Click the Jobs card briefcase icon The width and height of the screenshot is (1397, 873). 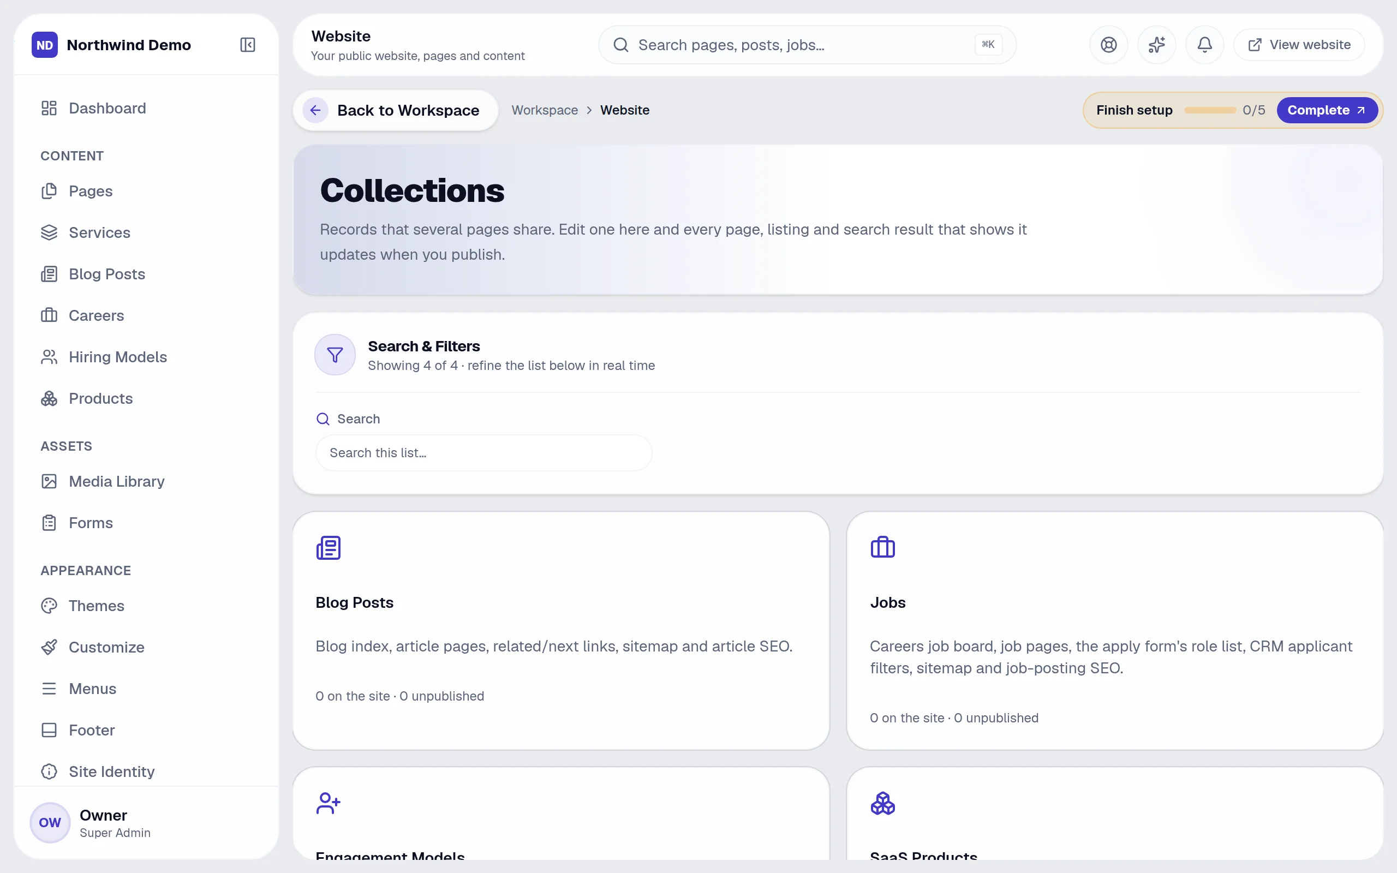(882, 547)
